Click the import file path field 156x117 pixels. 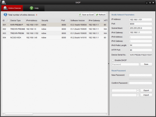(124, 95)
